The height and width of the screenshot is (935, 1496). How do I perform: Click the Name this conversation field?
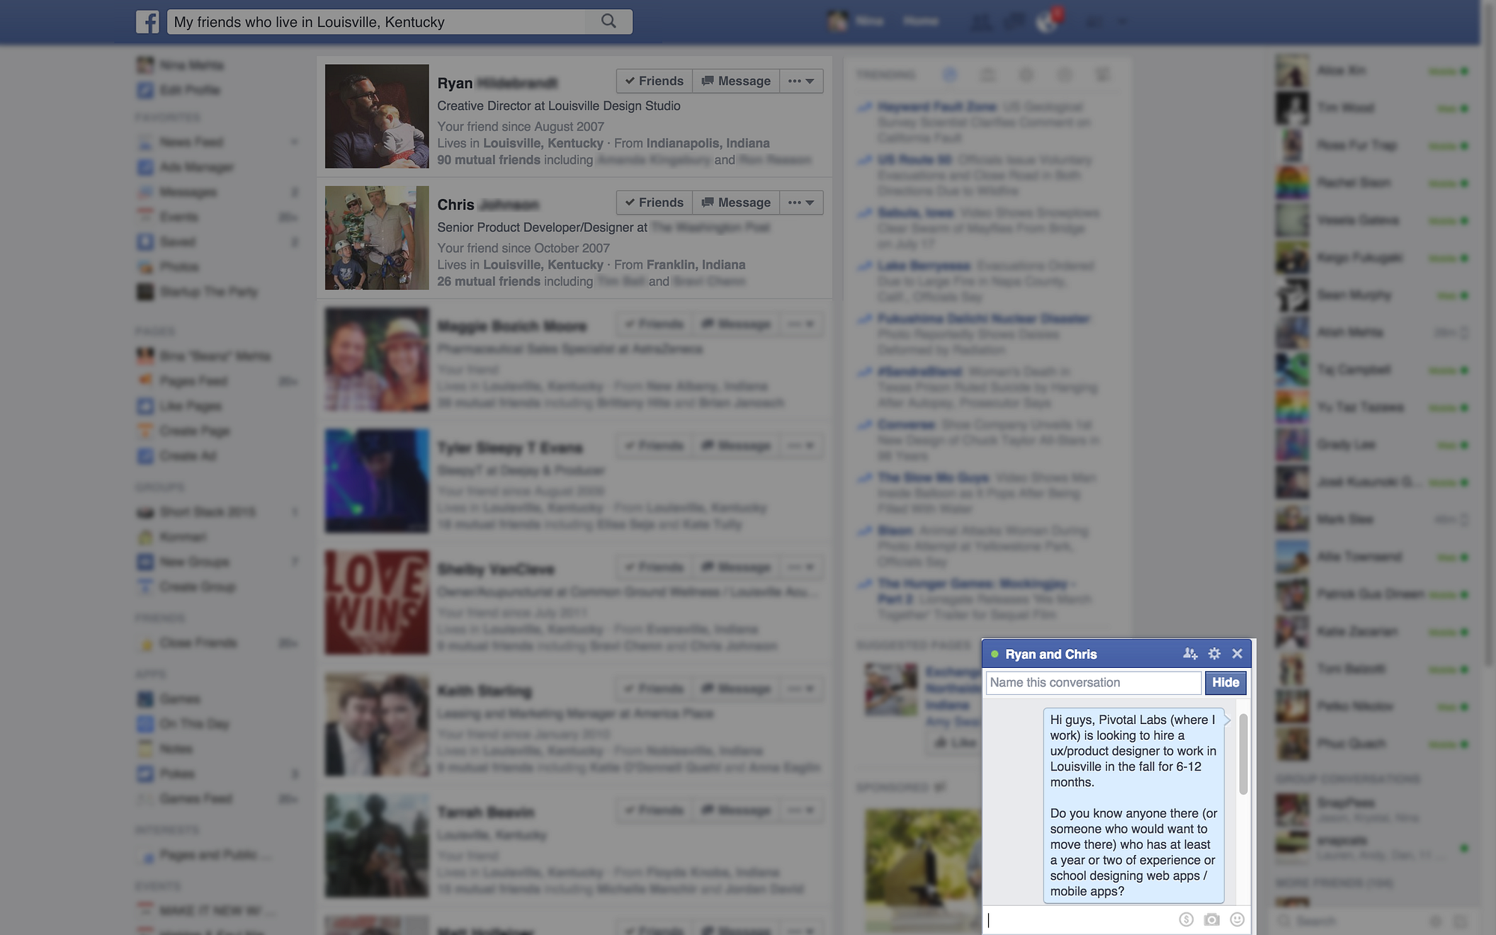pyautogui.click(x=1093, y=682)
